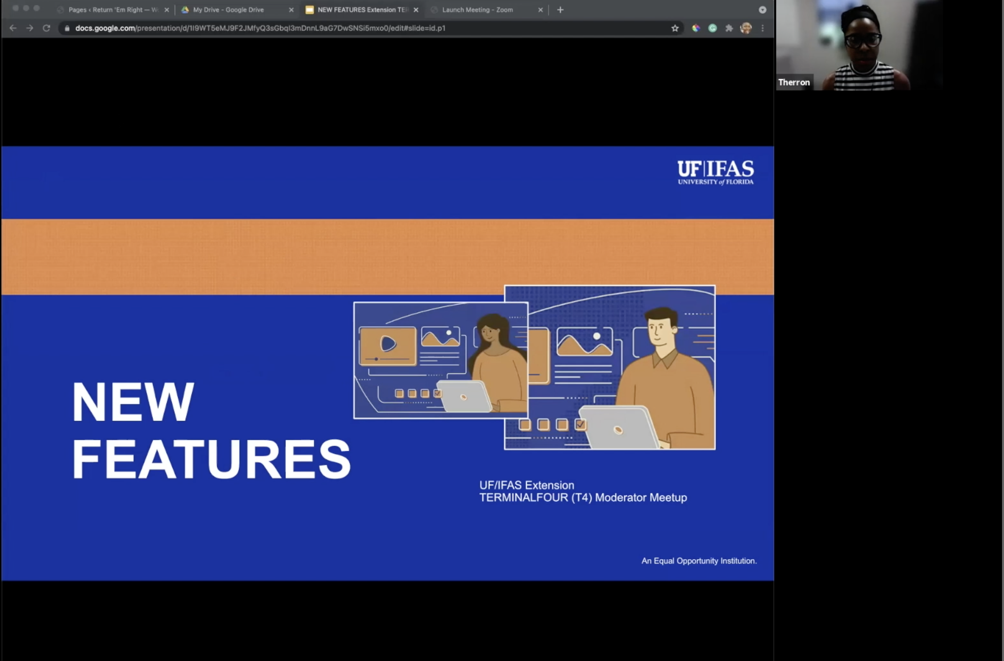Click the color wheel extension icon

click(696, 28)
